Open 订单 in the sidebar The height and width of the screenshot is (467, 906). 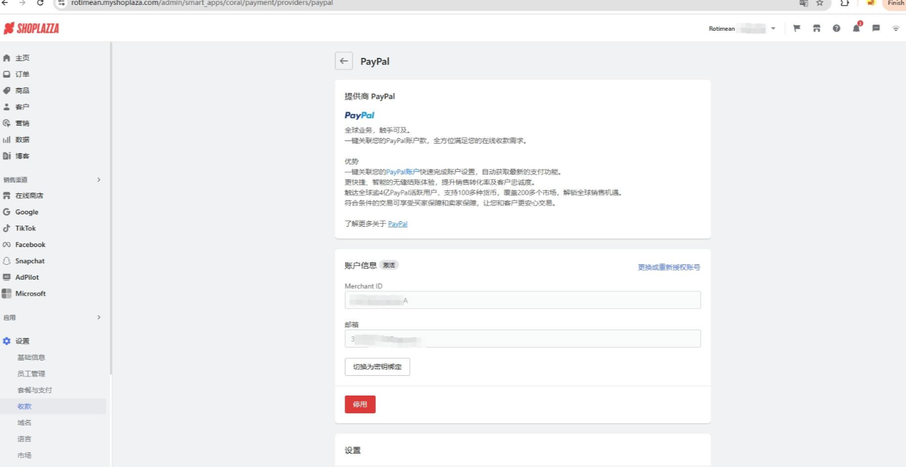tap(22, 74)
